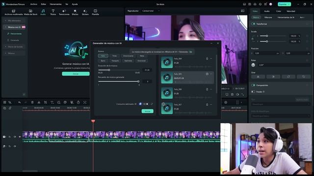The image size is (314, 176).
Task: Click the red playhead marker on timeline
Action: pyautogui.click(x=93, y=121)
